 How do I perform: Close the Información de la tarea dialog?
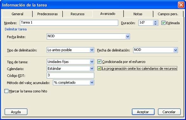(x=181, y=5)
